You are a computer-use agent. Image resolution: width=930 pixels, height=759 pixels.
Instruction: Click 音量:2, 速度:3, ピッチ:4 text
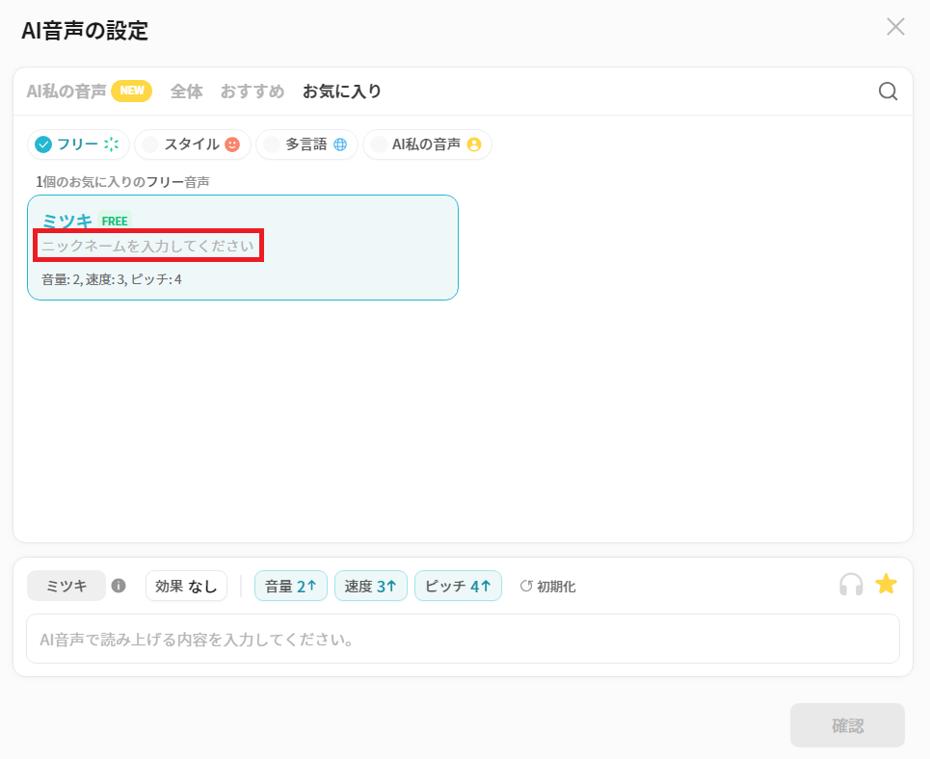[112, 279]
